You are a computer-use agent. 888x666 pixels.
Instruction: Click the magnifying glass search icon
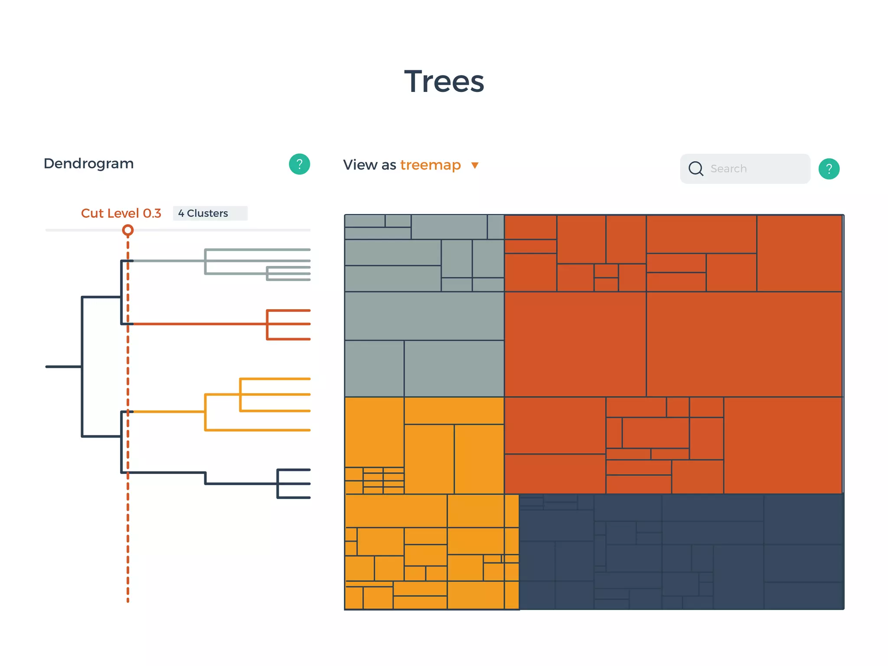tap(695, 169)
